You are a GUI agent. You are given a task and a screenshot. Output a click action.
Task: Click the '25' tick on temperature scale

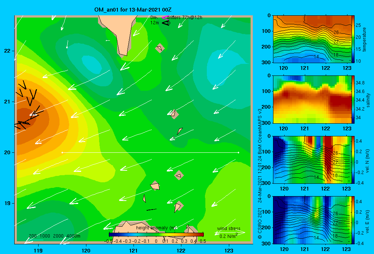(x=358, y=25)
